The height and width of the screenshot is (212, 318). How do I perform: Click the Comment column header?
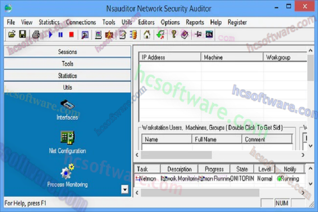point(267,139)
